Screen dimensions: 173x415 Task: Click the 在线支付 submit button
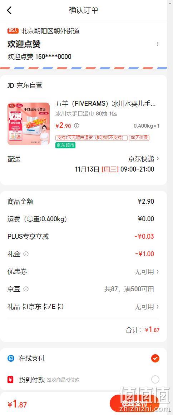click(x=134, y=404)
